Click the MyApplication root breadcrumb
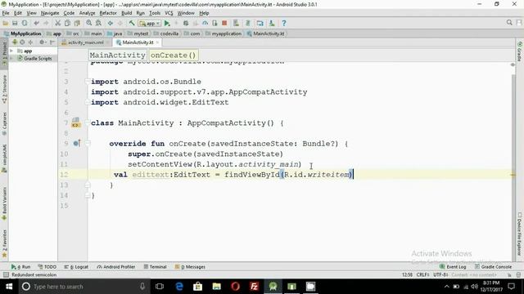 tap(23, 33)
